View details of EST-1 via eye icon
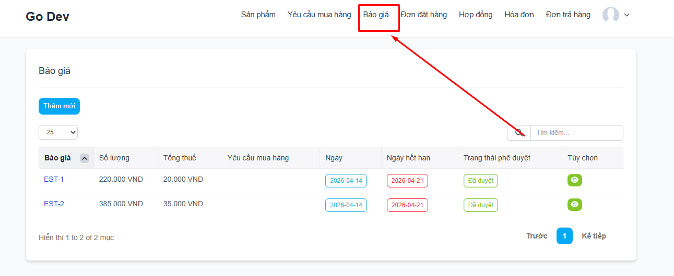Viewport: 674px width, 276px height. coord(575,180)
